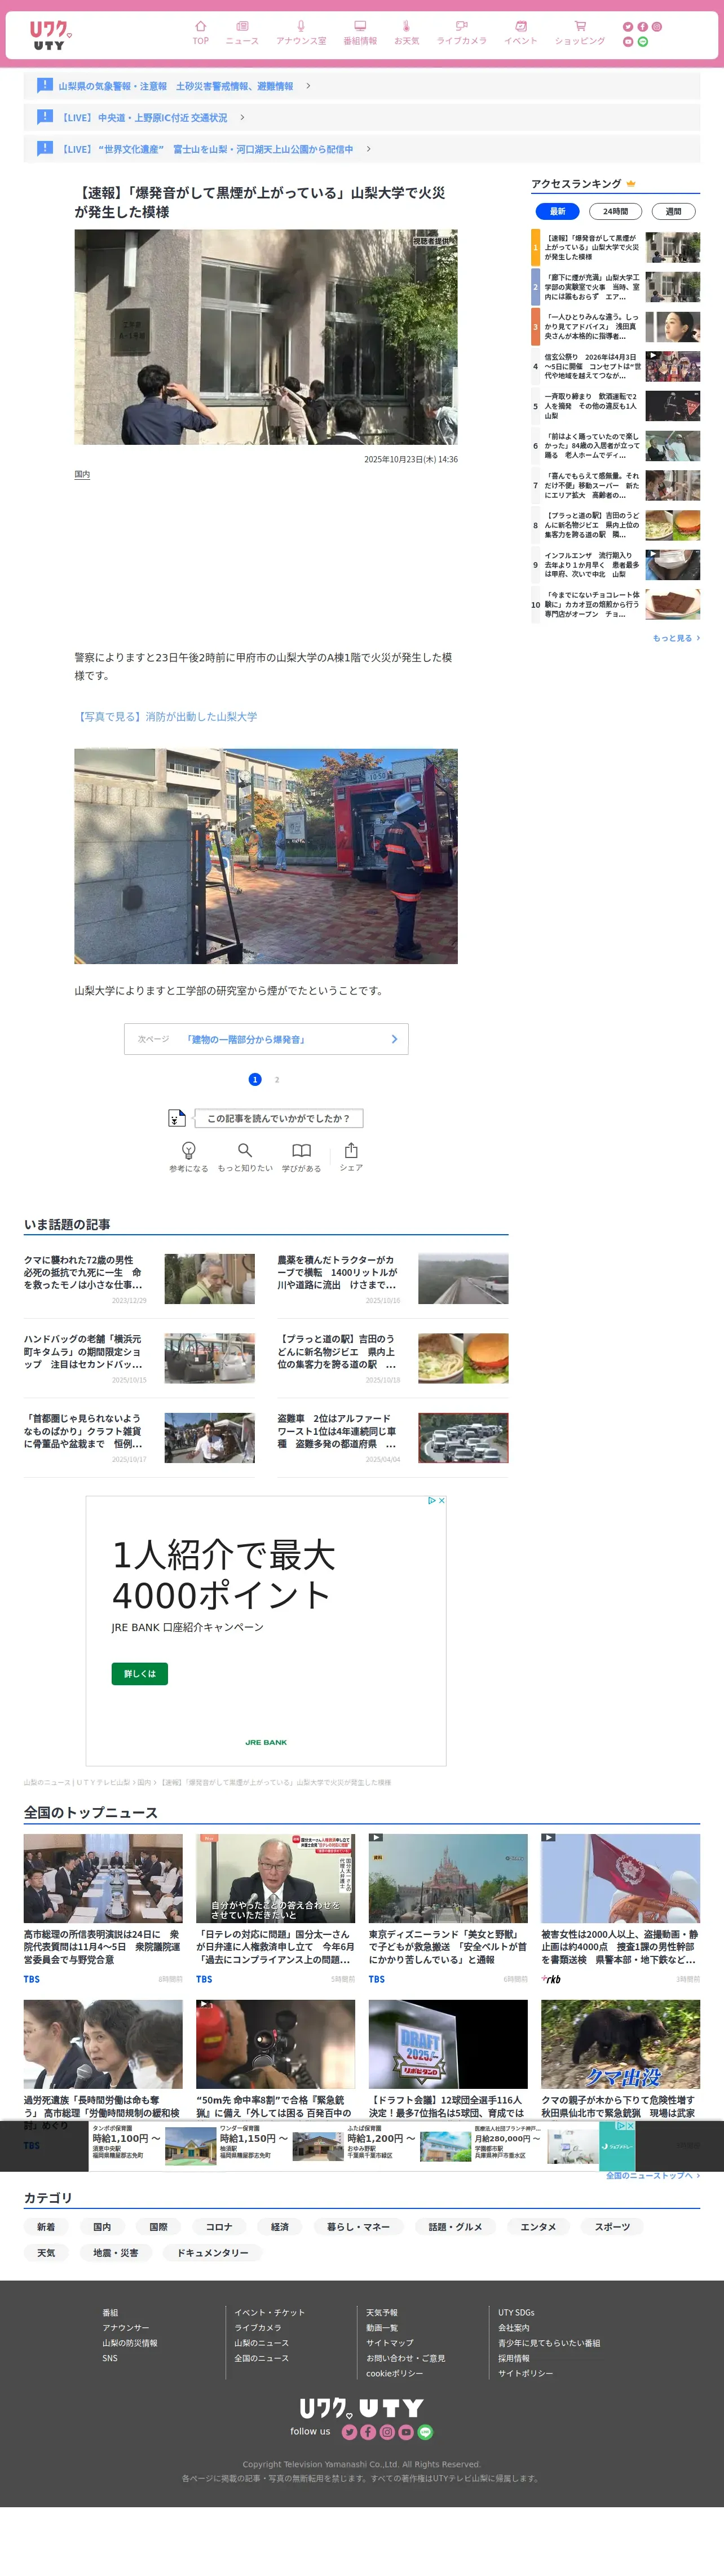Open footer Instagram follow icon
Viewport: 724px width, 2576px height.
point(387,2432)
